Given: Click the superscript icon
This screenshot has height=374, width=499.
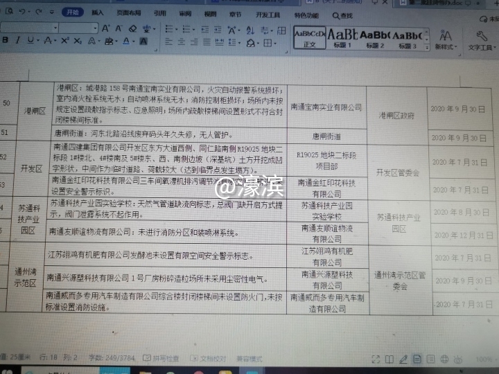Looking at the screenshot, I should pyautogui.click(x=64, y=41).
